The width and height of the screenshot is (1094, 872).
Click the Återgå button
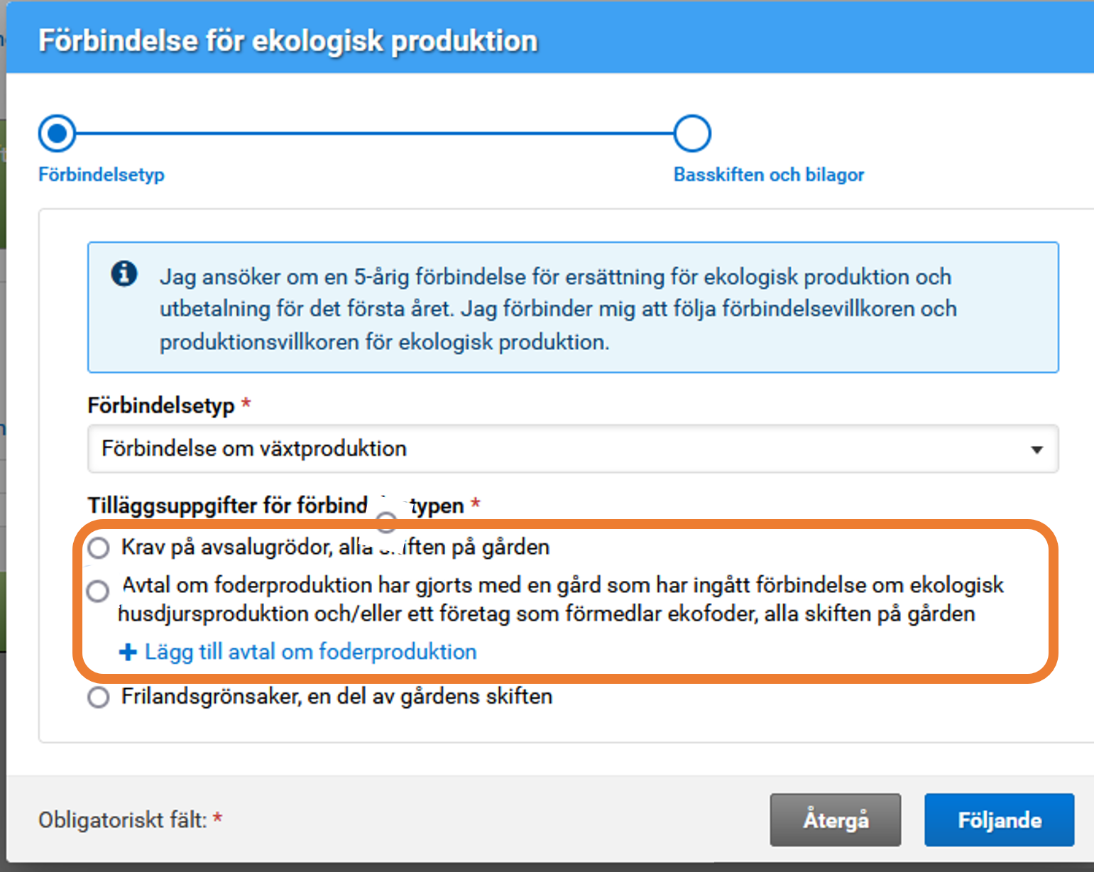tap(836, 819)
